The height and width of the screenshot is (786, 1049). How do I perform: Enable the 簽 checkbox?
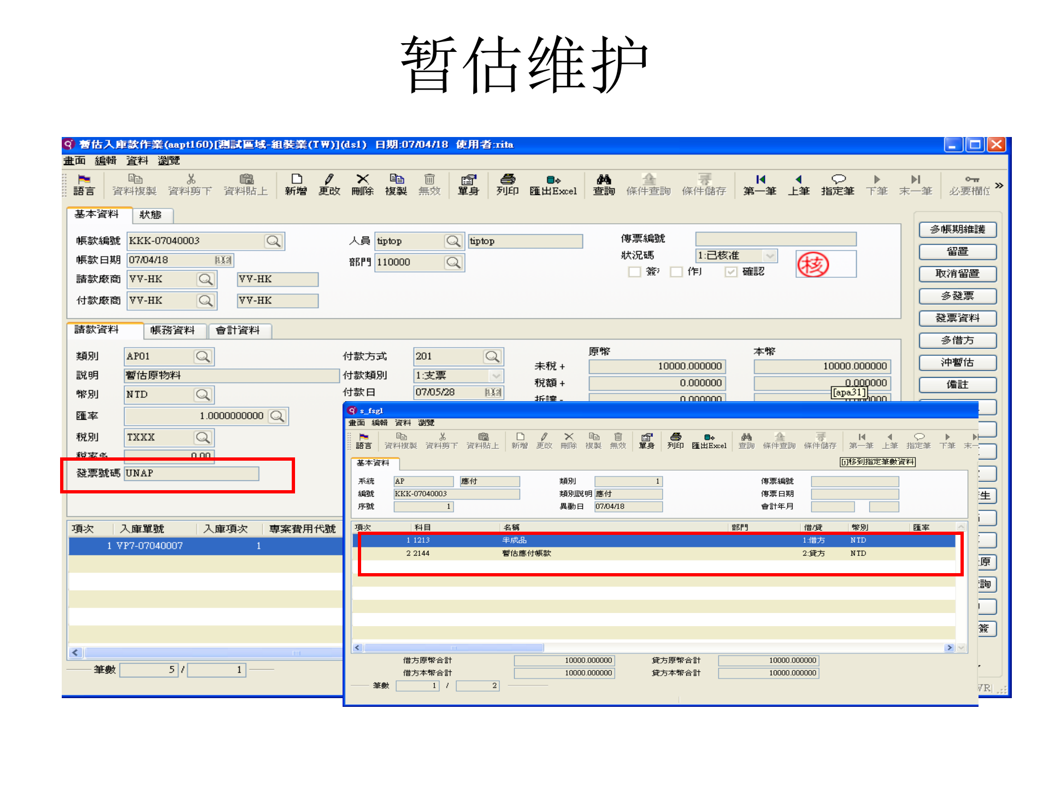coord(635,272)
